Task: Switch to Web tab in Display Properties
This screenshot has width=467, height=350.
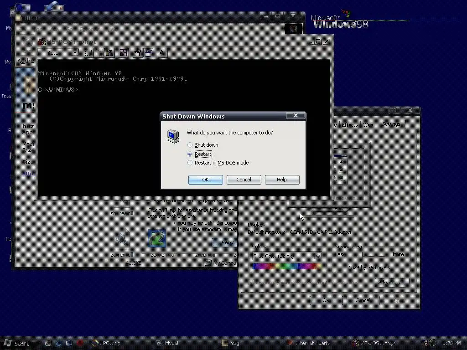Action: click(368, 125)
